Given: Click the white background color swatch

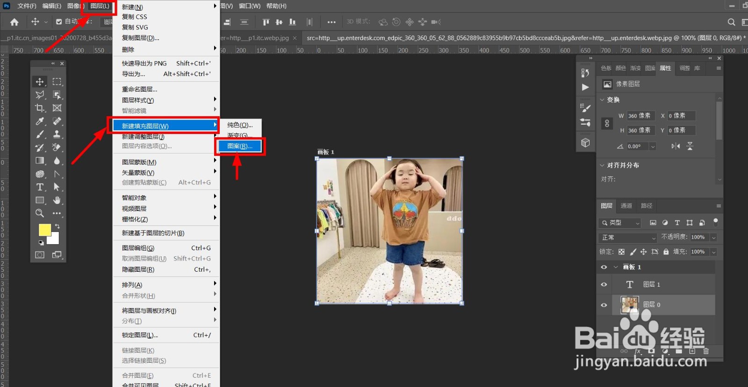Looking at the screenshot, I should (55, 239).
